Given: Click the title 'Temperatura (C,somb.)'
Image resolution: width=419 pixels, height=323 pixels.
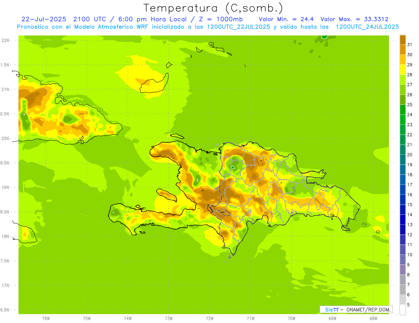Looking at the screenshot, I should 213,8.
